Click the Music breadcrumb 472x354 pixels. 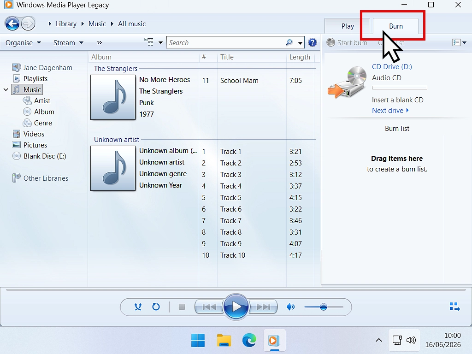click(x=97, y=24)
